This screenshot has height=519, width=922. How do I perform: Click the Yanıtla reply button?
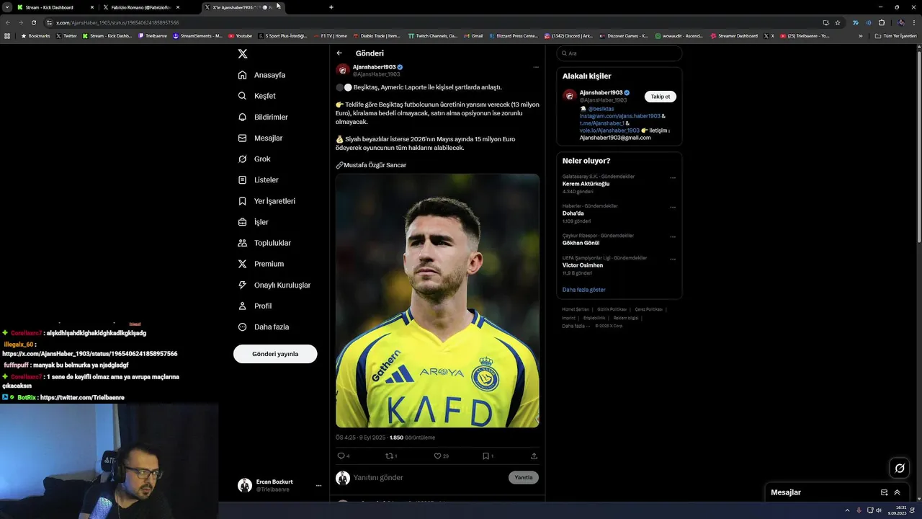tap(524, 477)
